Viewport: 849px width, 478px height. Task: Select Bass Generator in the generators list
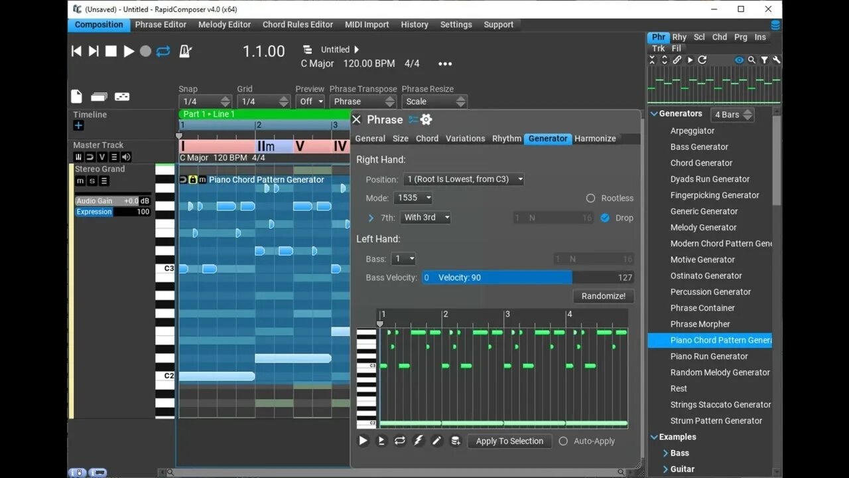pyautogui.click(x=699, y=147)
